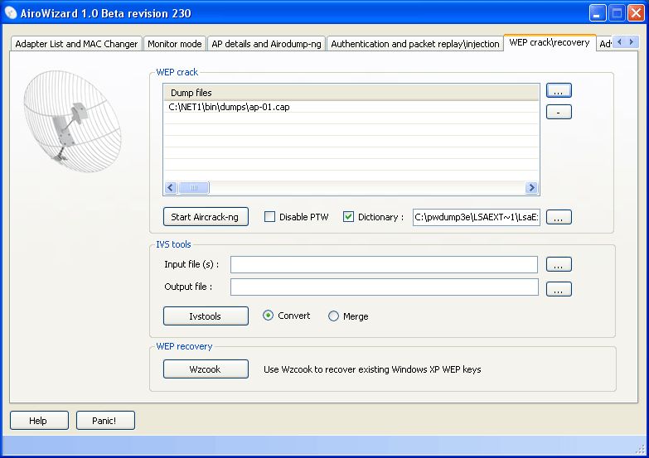This screenshot has height=458, width=649.
Task: Uncheck the Dictionary checkbox
Action: pyautogui.click(x=348, y=217)
